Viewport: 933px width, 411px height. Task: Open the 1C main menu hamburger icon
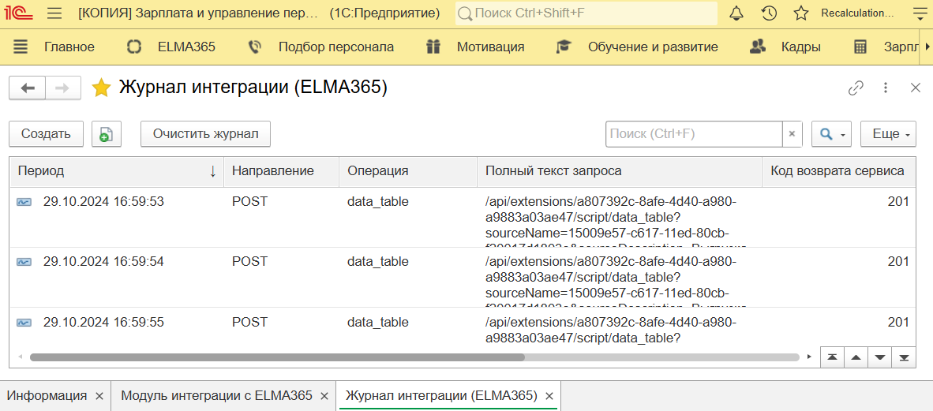click(x=54, y=13)
